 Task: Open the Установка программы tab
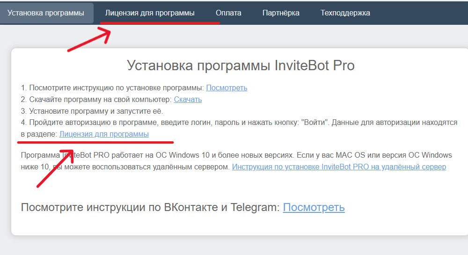[46, 13]
